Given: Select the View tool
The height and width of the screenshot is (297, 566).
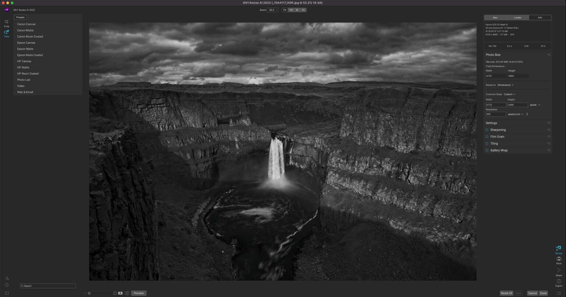Looking at the screenshot, I should point(6,34).
